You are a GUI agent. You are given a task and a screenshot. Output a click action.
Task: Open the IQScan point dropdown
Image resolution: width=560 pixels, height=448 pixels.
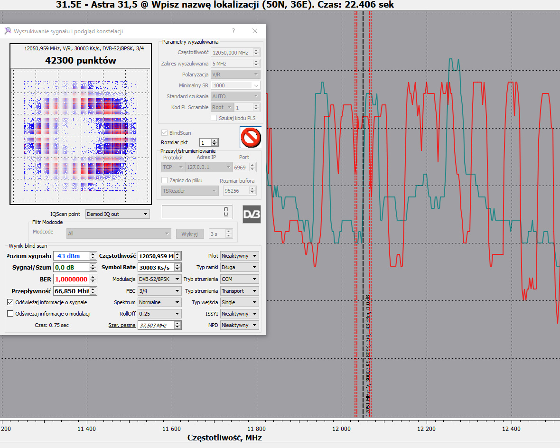tap(118, 214)
